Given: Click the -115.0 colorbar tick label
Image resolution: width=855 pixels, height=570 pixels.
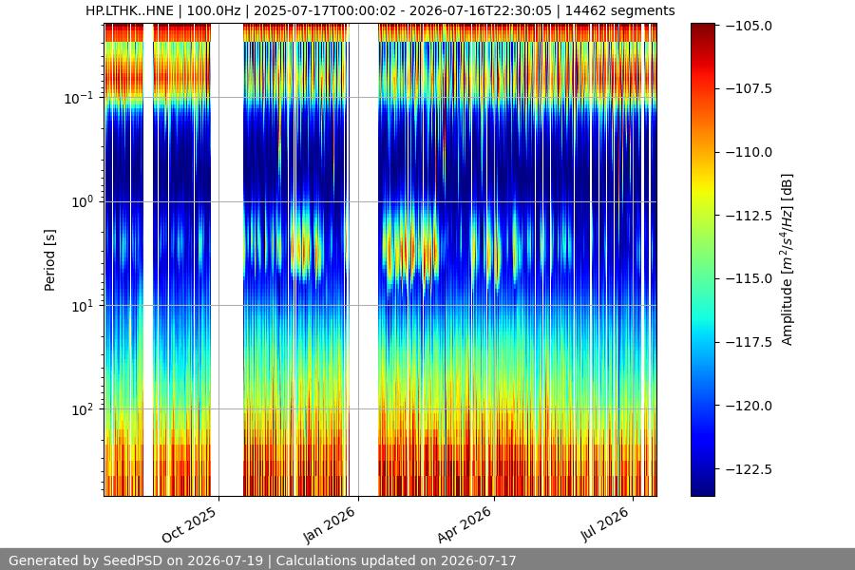Looking at the screenshot, I should pyautogui.click(x=749, y=278).
